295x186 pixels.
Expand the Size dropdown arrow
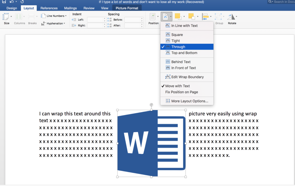click(x=11, y=16)
